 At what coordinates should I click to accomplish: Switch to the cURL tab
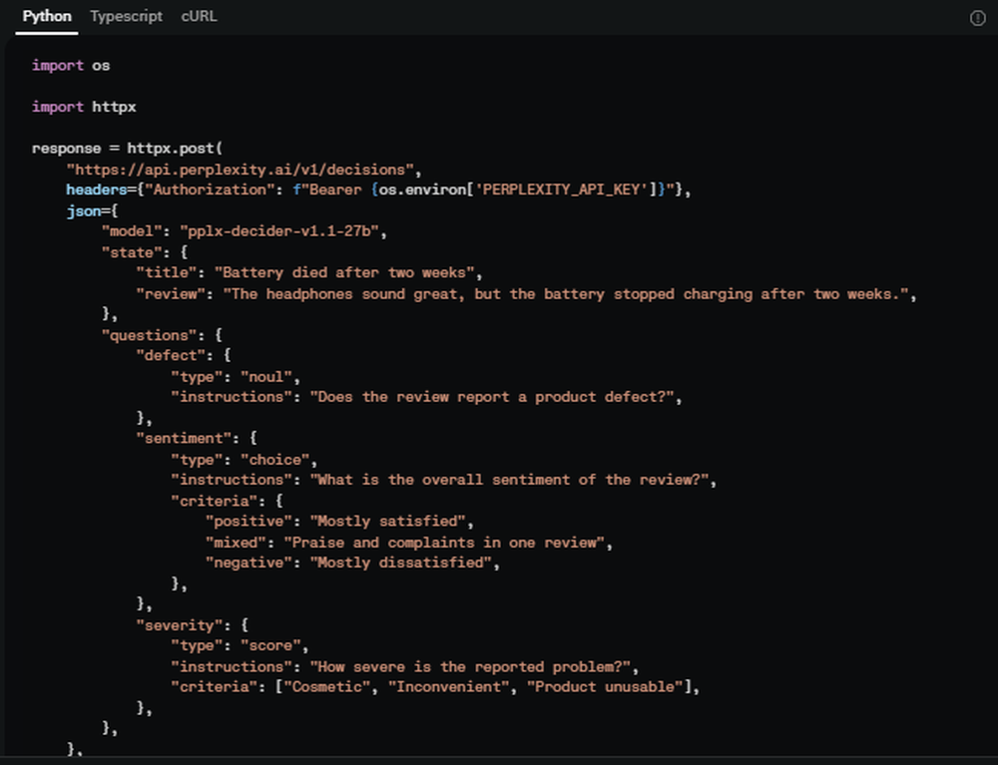(x=200, y=17)
